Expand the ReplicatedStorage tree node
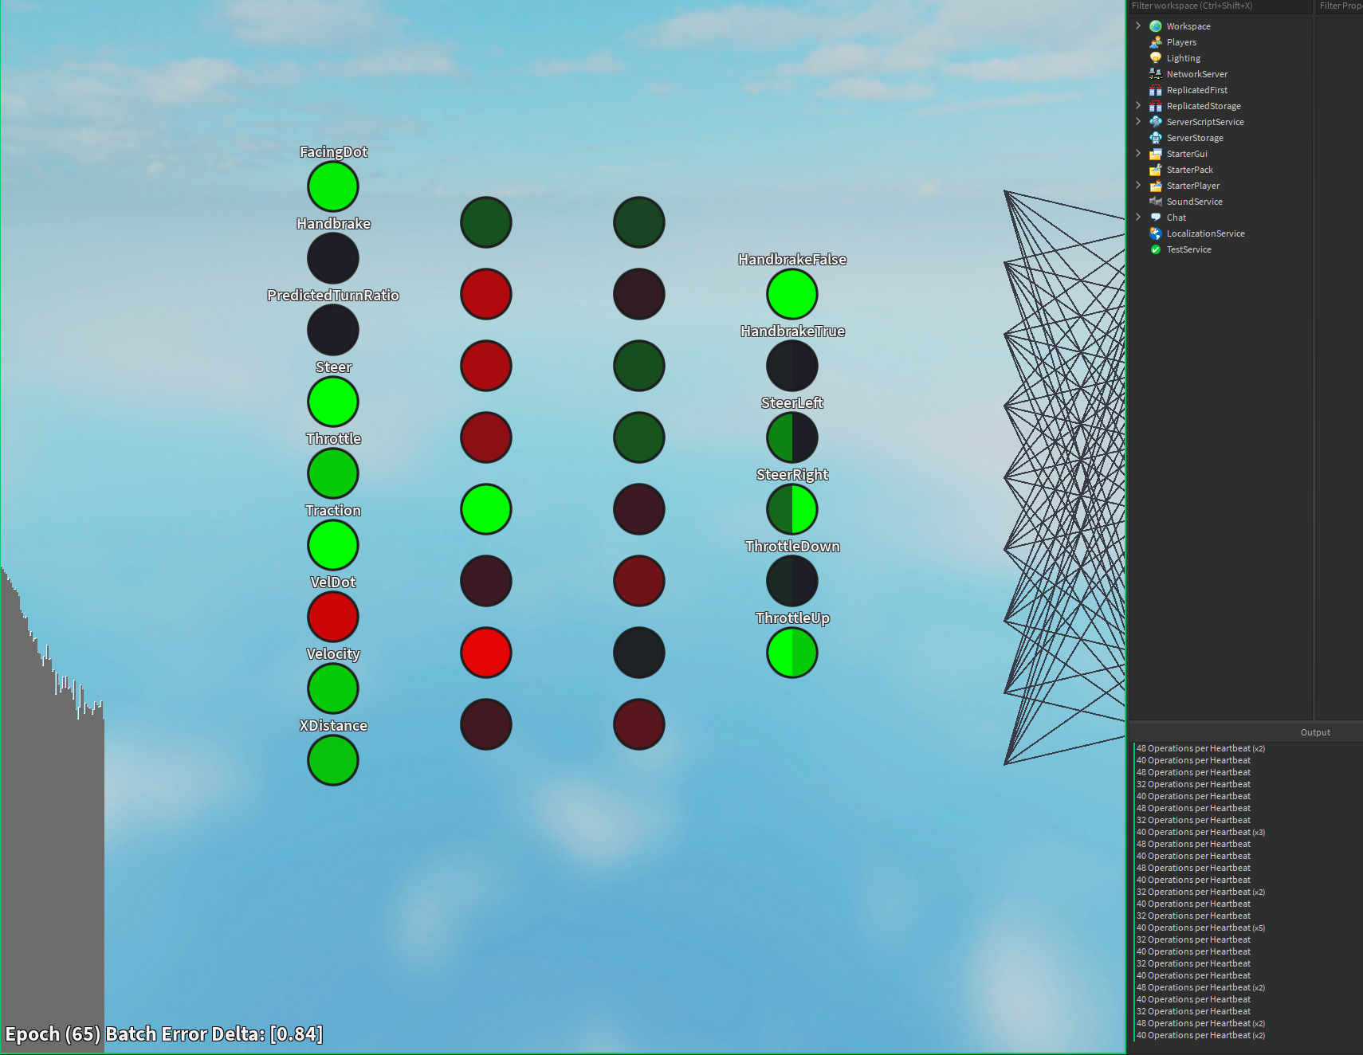The width and height of the screenshot is (1363, 1055). pos(1138,106)
